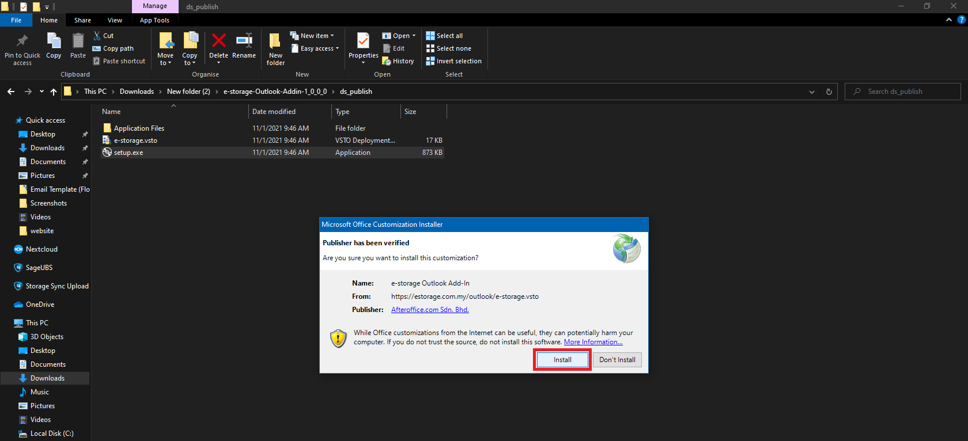Image resolution: width=968 pixels, height=441 pixels.
Task: Click Select all in ribbon
Action: 444,36
